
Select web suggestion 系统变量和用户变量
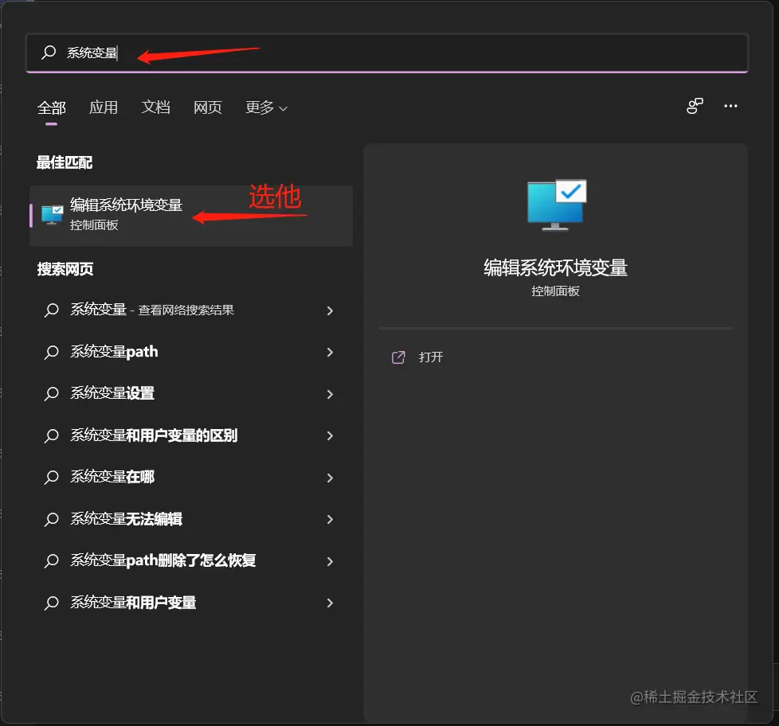[191, 603]
